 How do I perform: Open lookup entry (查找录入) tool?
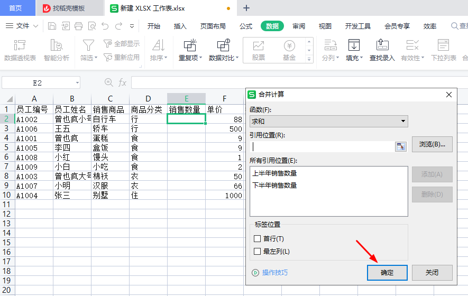(382, 50)
